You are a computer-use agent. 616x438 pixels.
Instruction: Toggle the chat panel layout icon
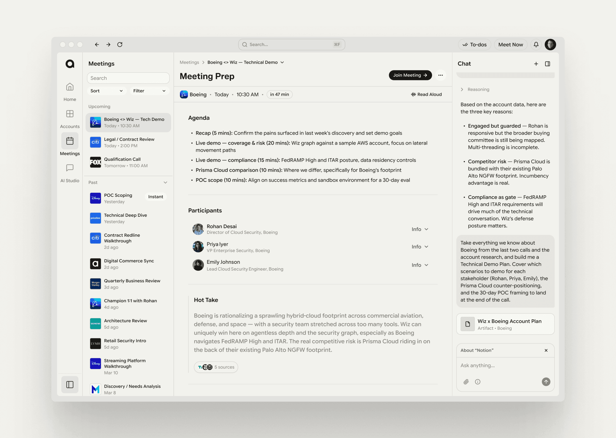(548, 64)
